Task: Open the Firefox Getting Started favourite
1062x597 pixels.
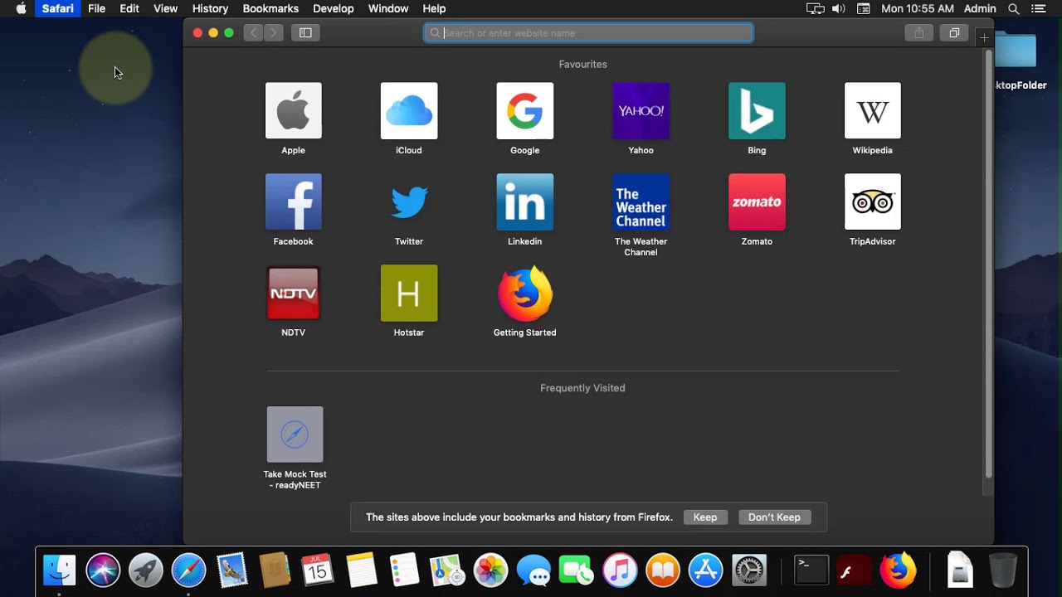Action: click(524, 293)
